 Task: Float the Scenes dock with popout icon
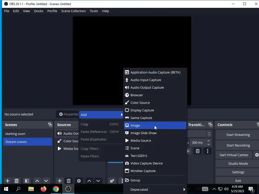[50, 125]
